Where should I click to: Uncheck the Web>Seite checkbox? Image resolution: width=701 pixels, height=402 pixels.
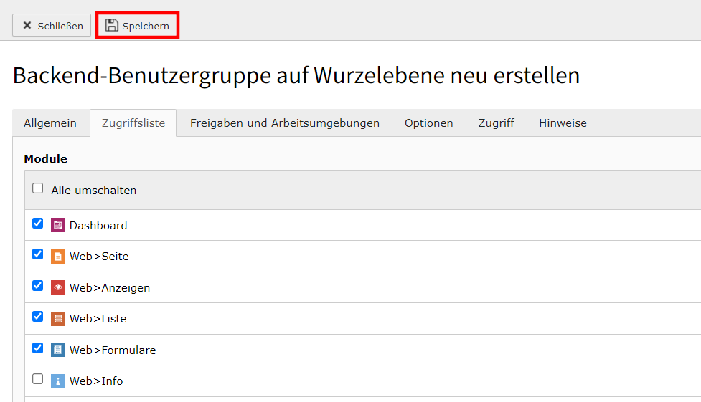tap(38, 254)
